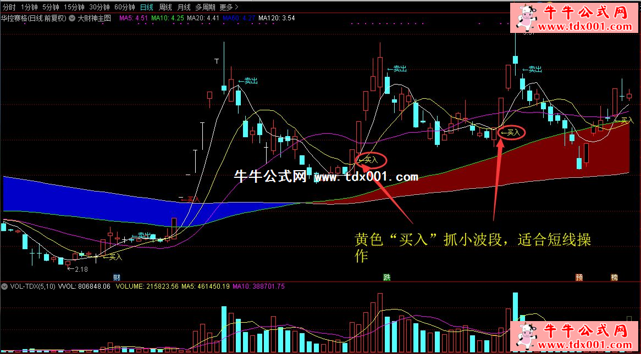Select the 1分钟 period tab
Screen dimensions: 641x354
[29, 7]
